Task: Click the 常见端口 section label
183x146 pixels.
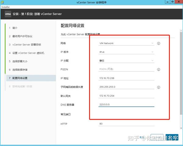Action: [x=66, y=114]
